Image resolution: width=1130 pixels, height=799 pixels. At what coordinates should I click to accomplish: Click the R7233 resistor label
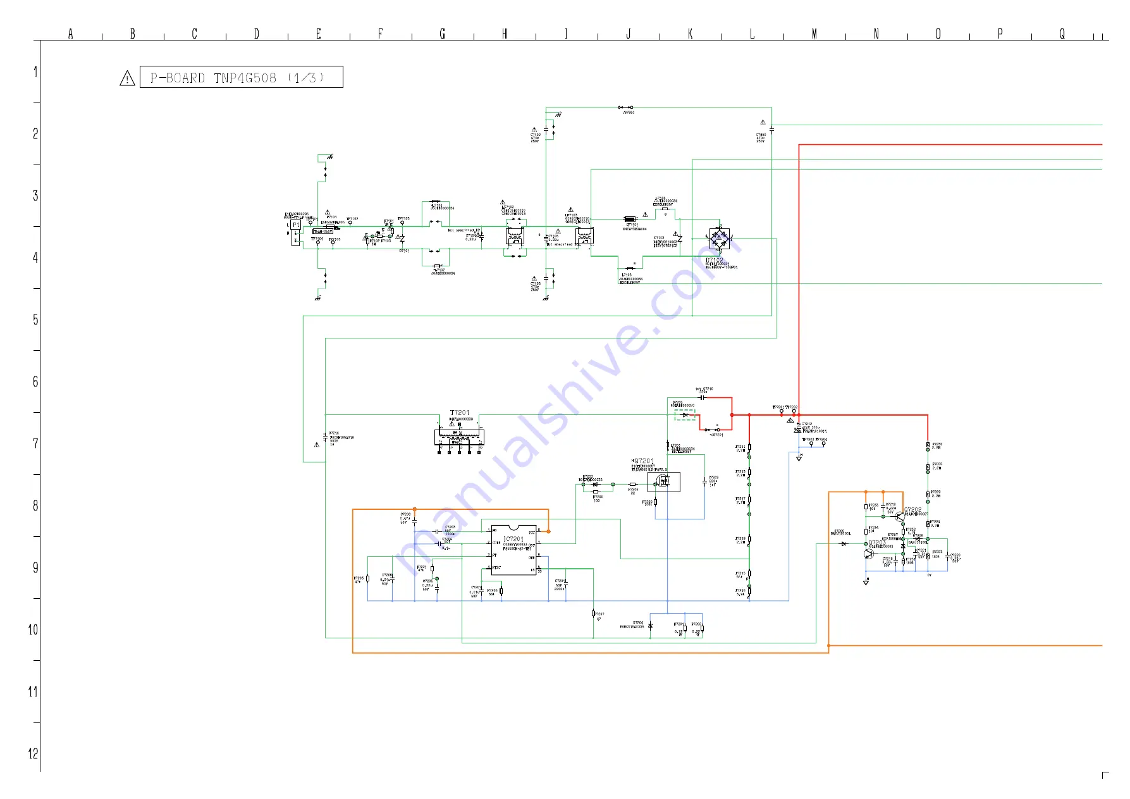[873, 505]
